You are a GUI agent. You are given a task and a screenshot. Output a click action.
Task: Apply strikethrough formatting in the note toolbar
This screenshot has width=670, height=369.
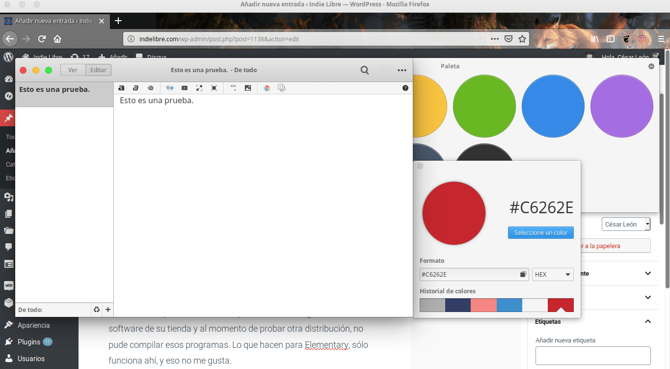point(151,88)
